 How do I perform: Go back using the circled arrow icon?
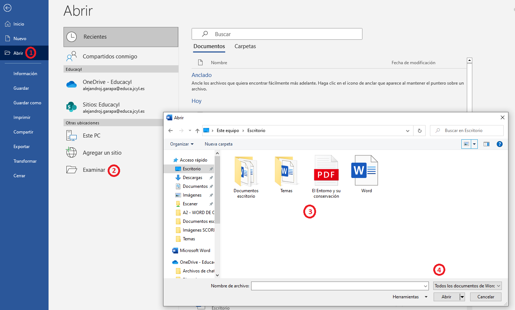pos(7,8)
